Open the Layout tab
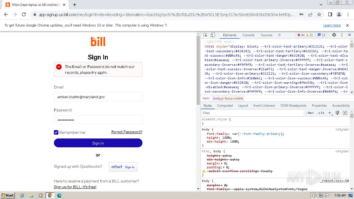This screenshot has height=199, width=354. (x=243, y=106)
